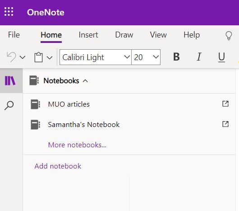Image resolution: width=239 pixels, height=211 pixels.
Task: Switch to the Draw tab
Action: click(124, 35)
